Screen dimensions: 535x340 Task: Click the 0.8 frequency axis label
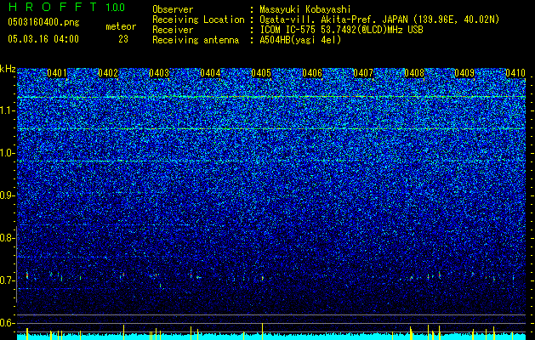pyautogui.click(x=8, y=238)
